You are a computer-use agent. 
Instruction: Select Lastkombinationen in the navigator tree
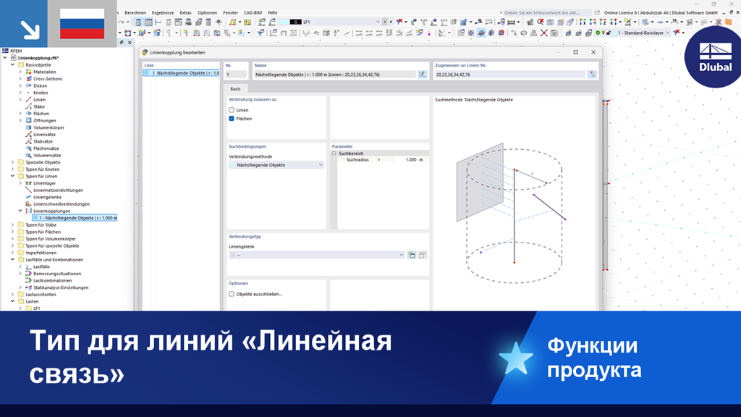52,280
